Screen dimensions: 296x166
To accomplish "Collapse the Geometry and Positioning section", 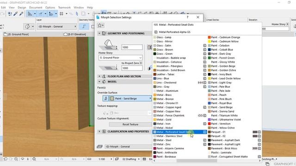I will coord(99,33).
